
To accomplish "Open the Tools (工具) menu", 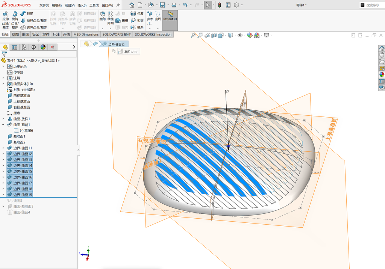I will pos(94,5).
